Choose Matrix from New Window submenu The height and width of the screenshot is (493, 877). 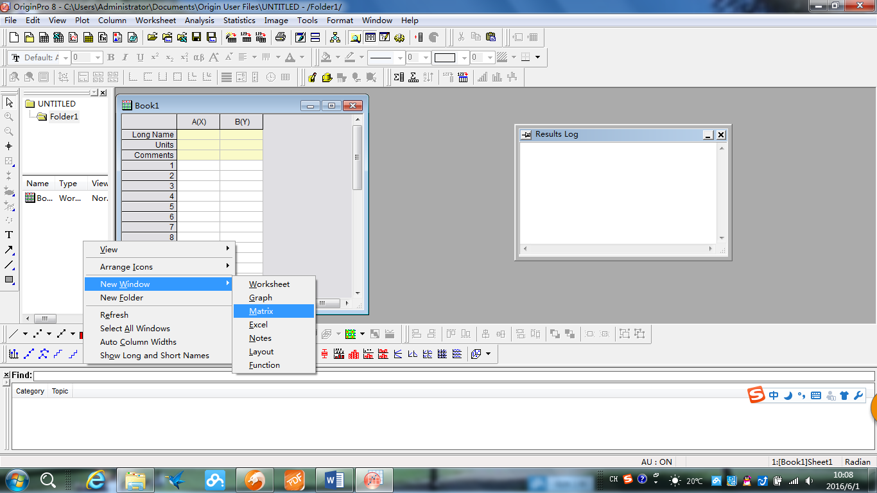[x=261, y=311]
